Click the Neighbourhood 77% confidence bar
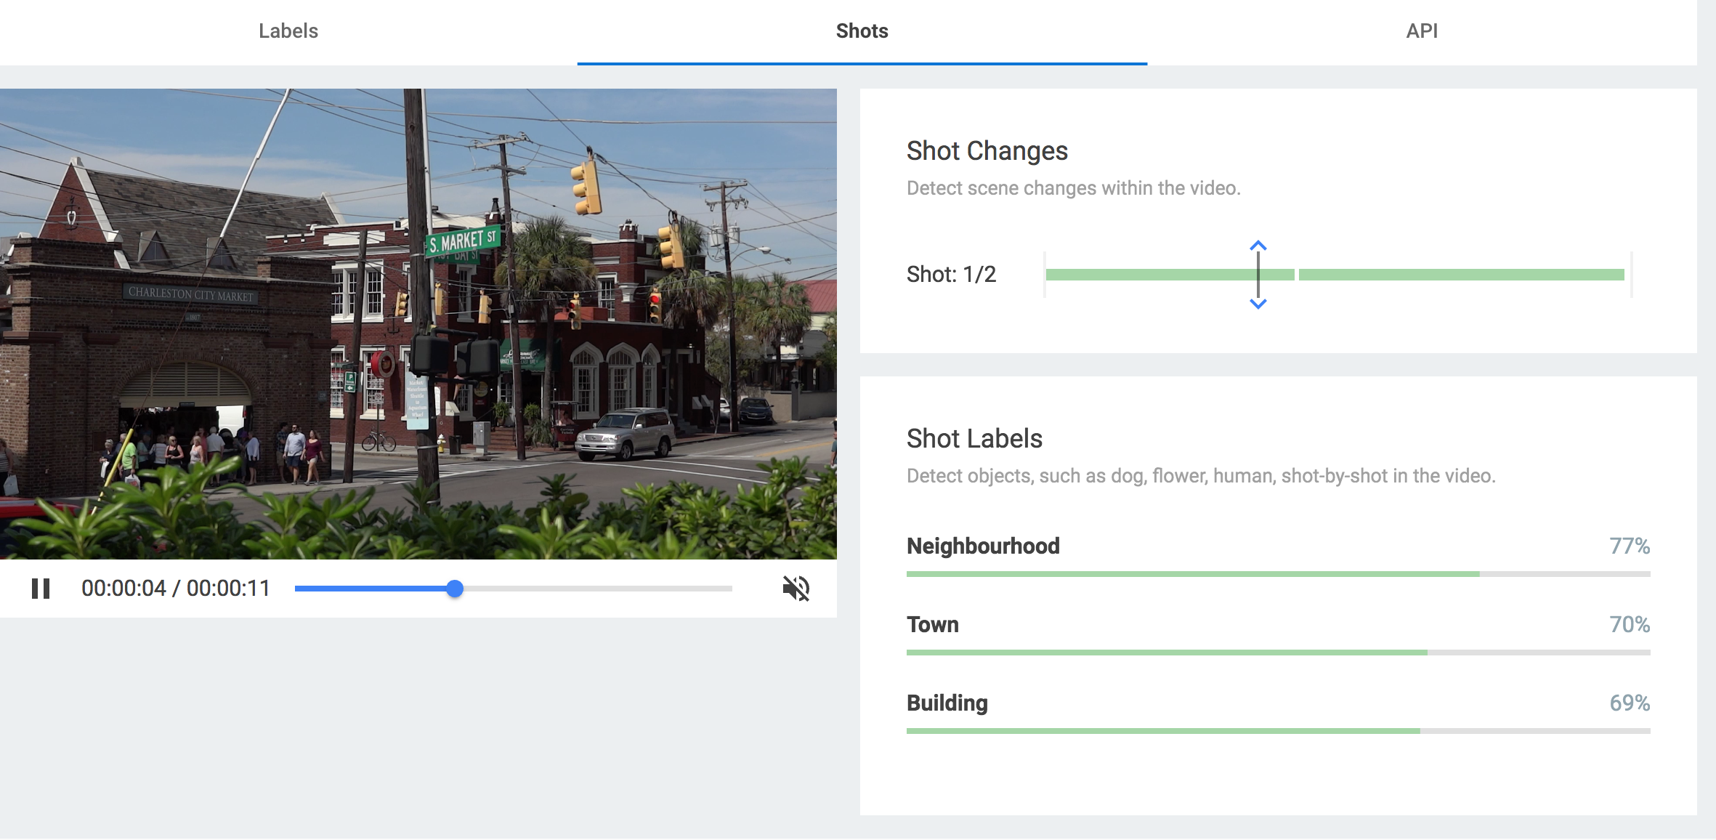Image resolution: width=1716 pixels, height=840 pixels. point(1279,574)
